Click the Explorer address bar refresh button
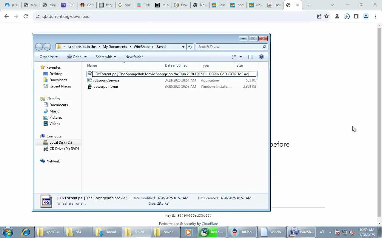The image size is (382, 238). click(190, 47)
